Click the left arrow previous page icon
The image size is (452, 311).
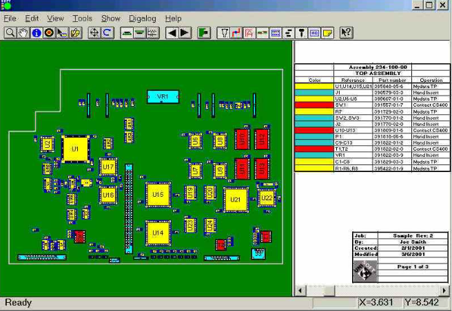[x=172, y=32]
